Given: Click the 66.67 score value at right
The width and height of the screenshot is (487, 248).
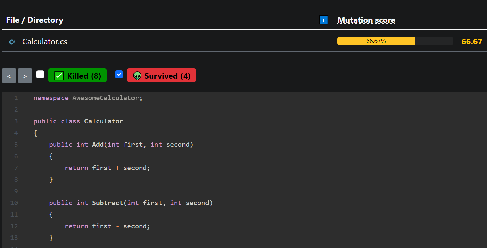Looking at the screenshot, I should click(472, 42).
